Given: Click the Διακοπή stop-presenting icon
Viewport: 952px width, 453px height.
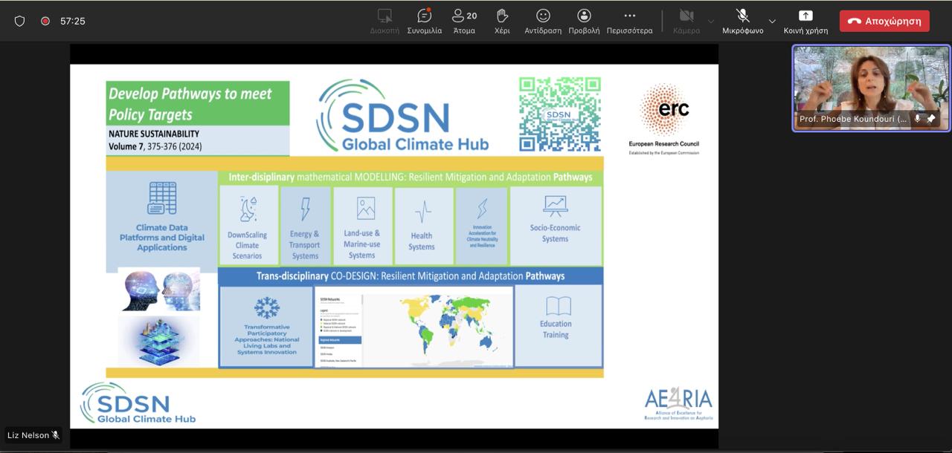Looking at the screenshot, I should pyautogui.click(x=385, y=21).
